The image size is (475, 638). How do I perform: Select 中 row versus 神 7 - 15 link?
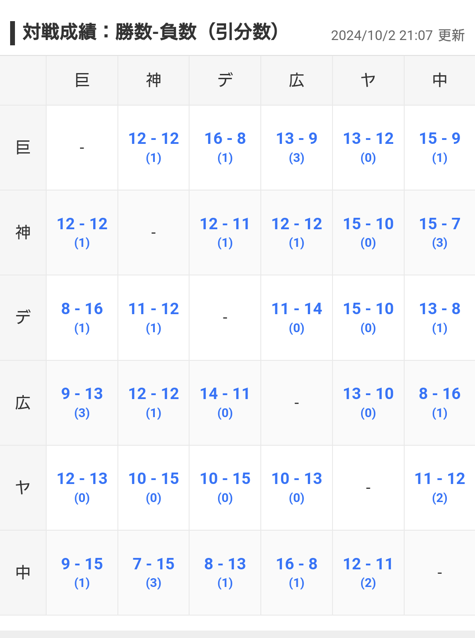coord(153,565)
